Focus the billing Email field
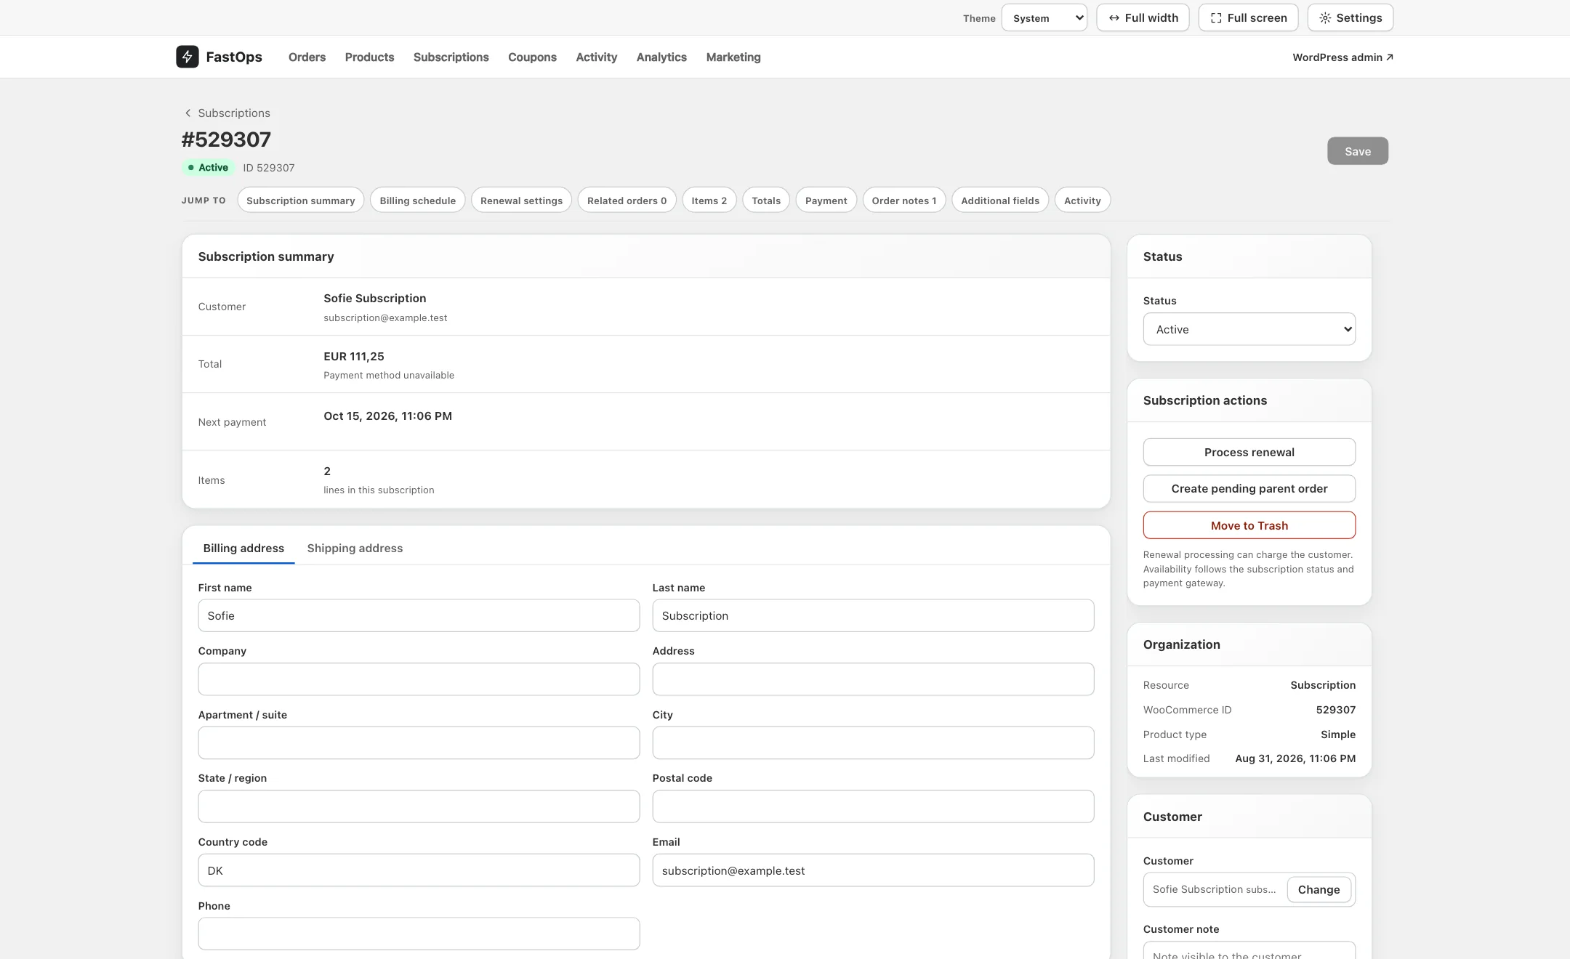 (x=873, y=870)
